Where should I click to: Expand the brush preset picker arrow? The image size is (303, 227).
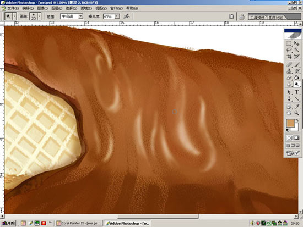[x=39, y=16]
